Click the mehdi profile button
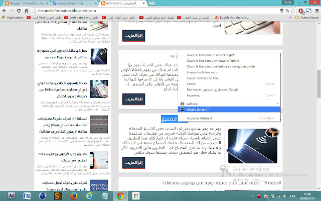The image size is (321, 201). [x=287, y=2]
